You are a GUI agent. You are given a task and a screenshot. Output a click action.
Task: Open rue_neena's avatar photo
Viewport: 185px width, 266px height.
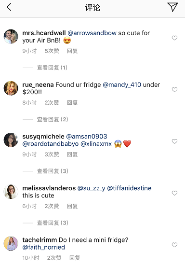(x=11, y=88)
